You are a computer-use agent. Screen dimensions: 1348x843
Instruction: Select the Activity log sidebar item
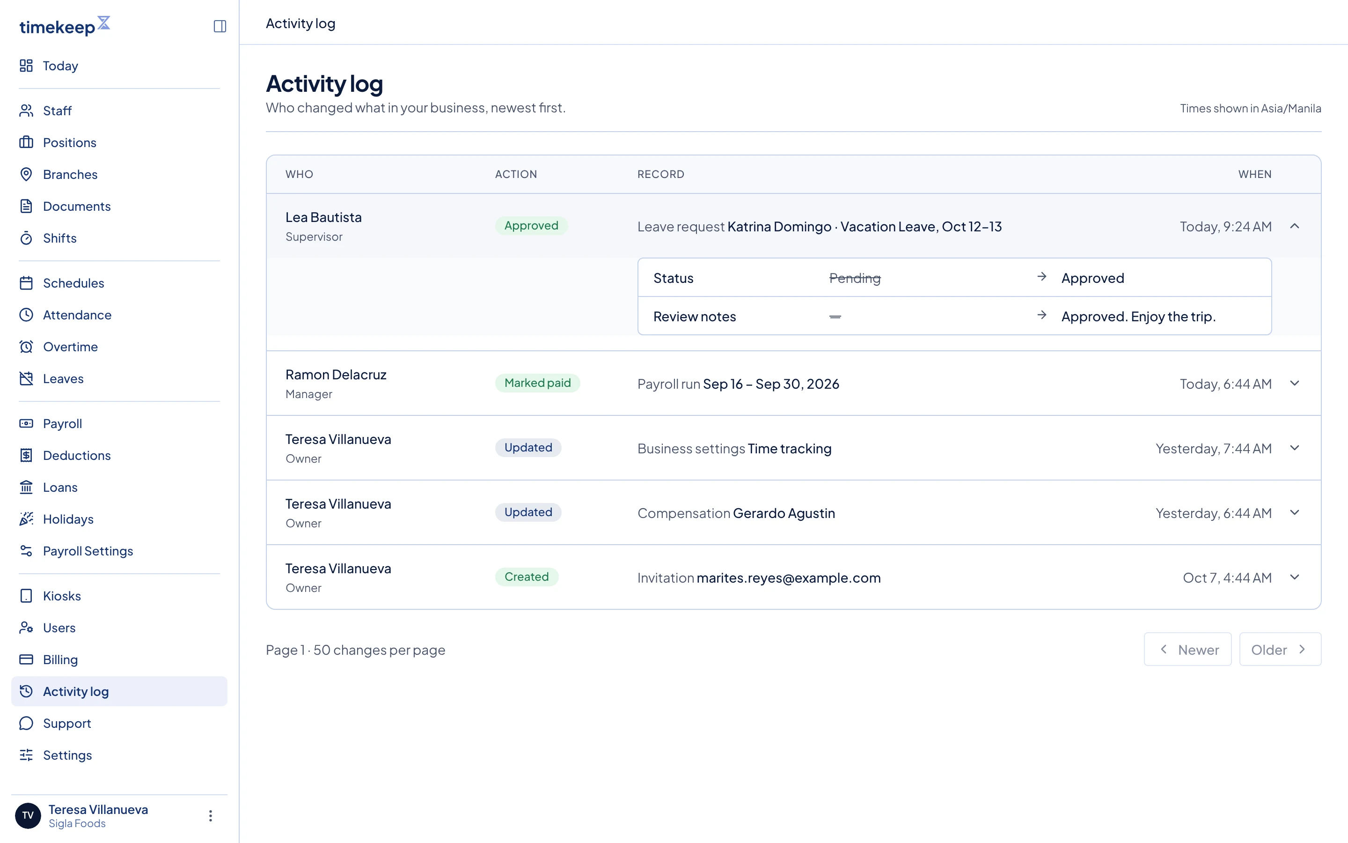[119, 691]
